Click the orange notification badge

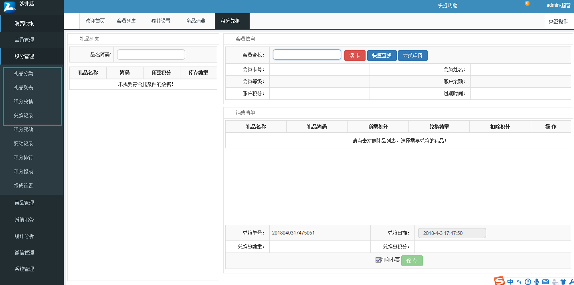[527, 3]
